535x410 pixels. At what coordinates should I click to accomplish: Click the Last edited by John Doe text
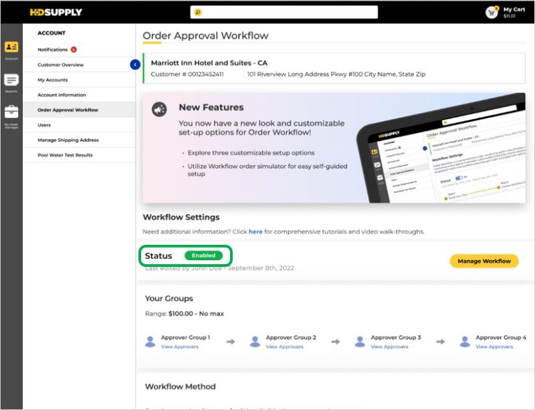pyautogui.click(x=219, y=268)
